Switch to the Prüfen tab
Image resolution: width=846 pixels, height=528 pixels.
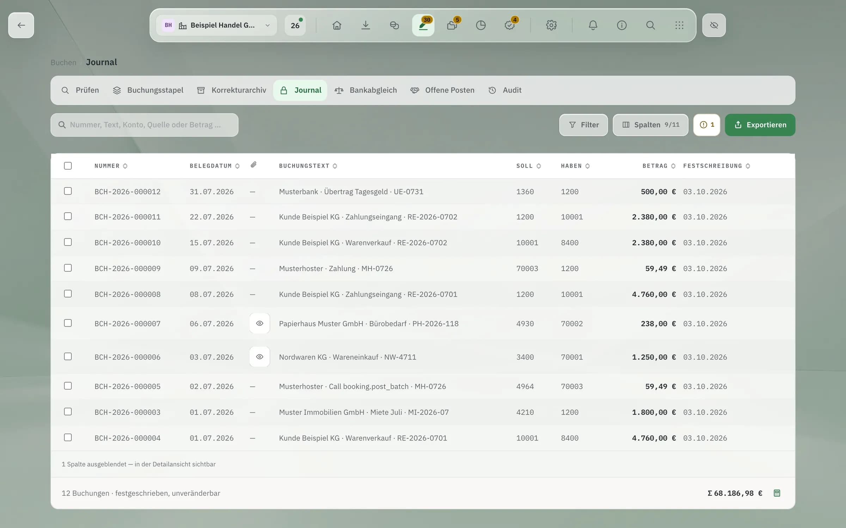[80, 90]
